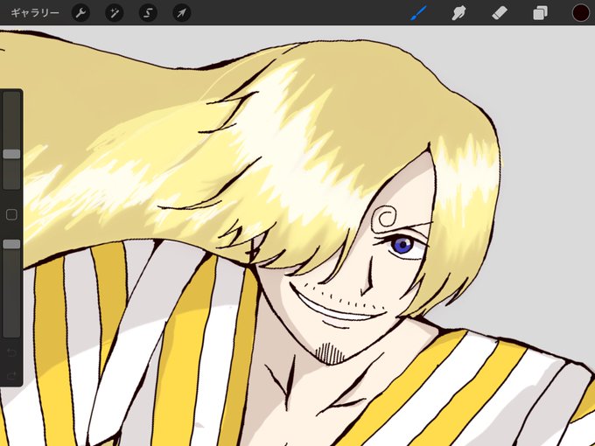Image resolution: width=595 pixels, height=446 pixels.
Task: Click the brush size slider handle
Action: [11, 154]
